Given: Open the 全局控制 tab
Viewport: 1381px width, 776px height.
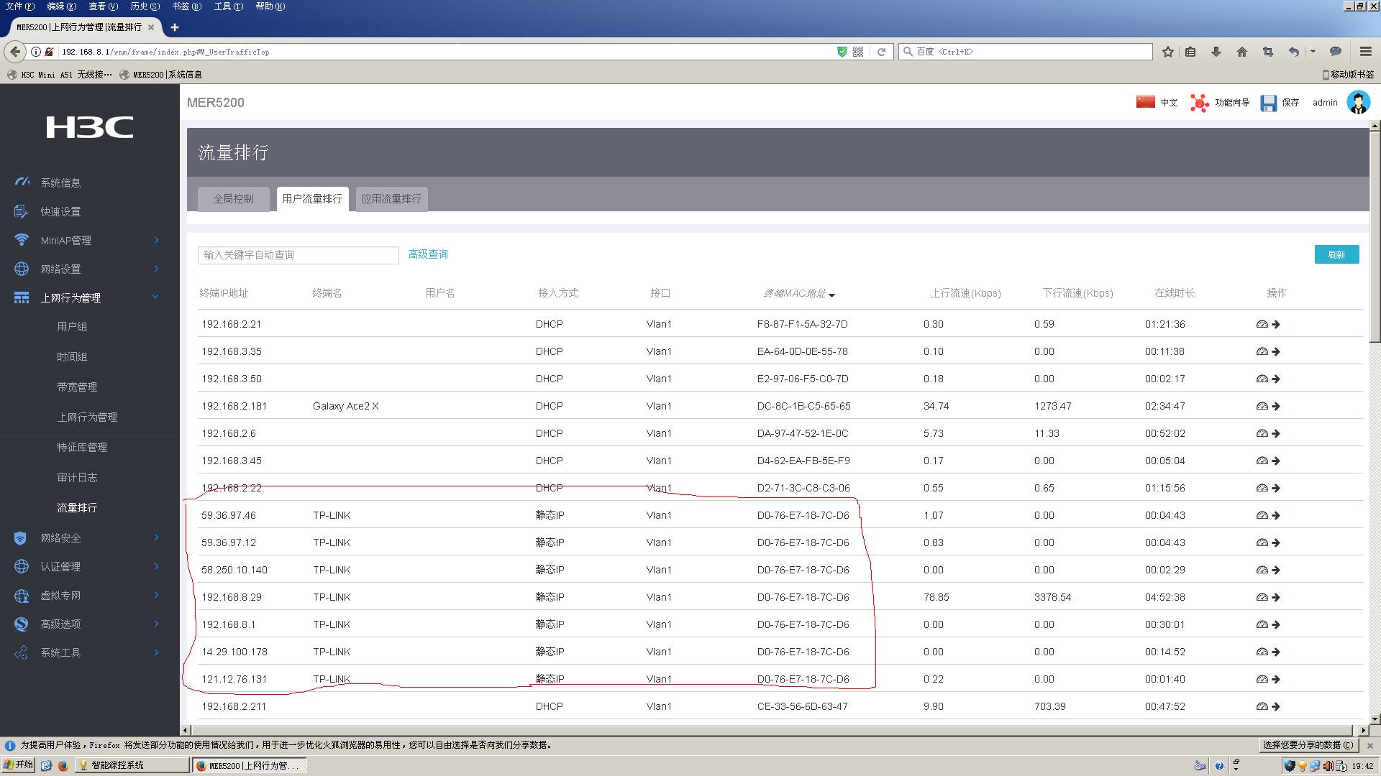Looking at the screenshot, I should (x=233, y=199).
